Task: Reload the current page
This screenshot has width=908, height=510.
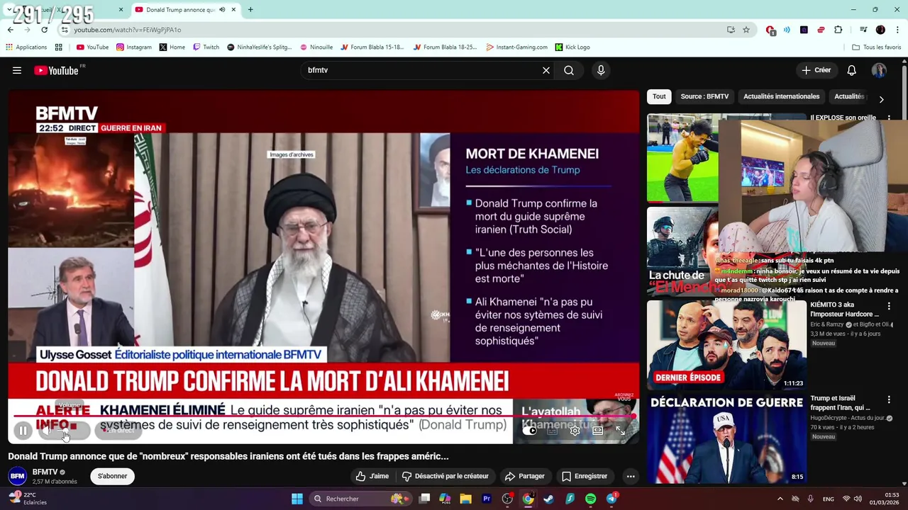Action: tap(44, 30)
